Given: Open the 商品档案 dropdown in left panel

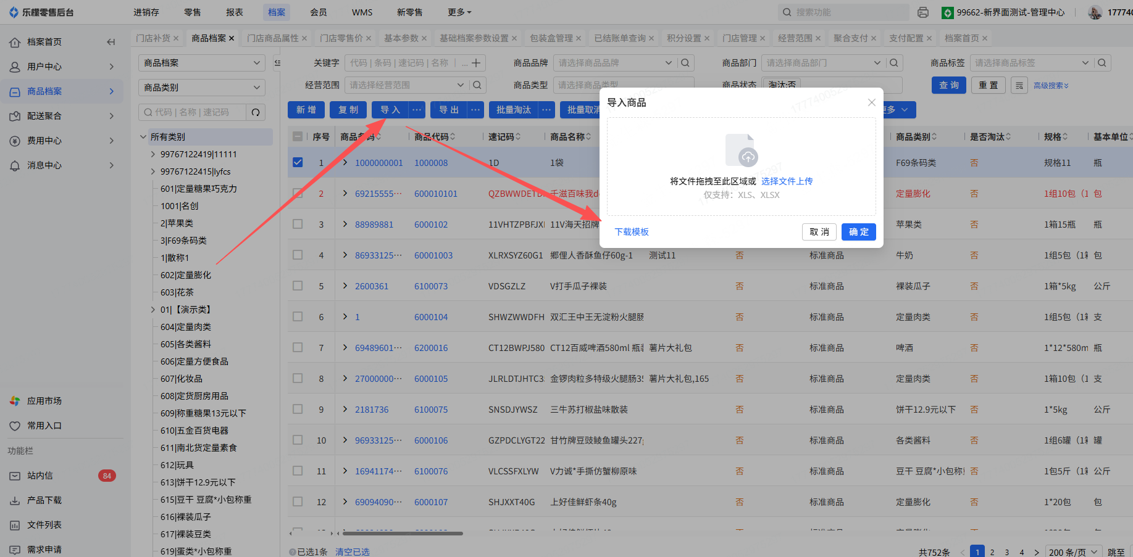Looking at the screenshot, I should (x=202, y=63).
